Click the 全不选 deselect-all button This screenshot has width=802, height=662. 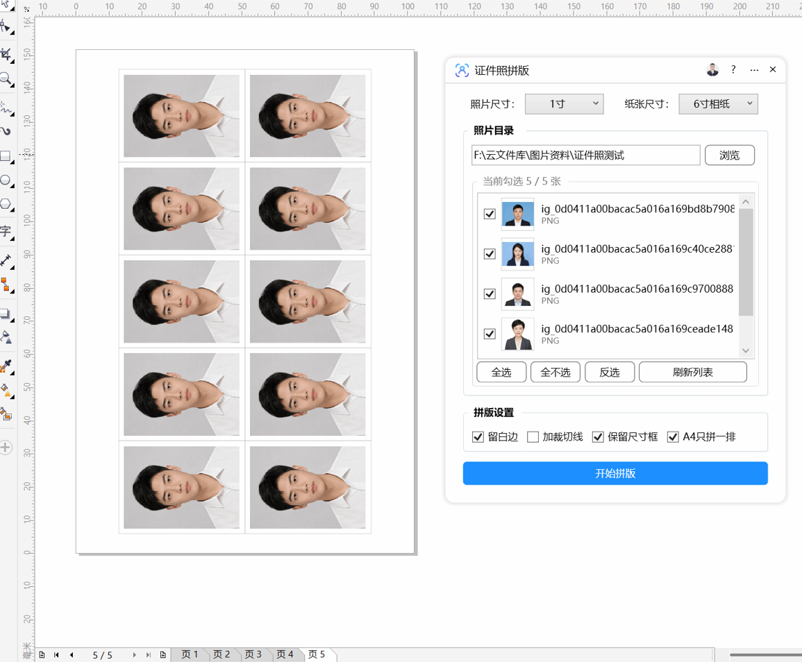555,372
